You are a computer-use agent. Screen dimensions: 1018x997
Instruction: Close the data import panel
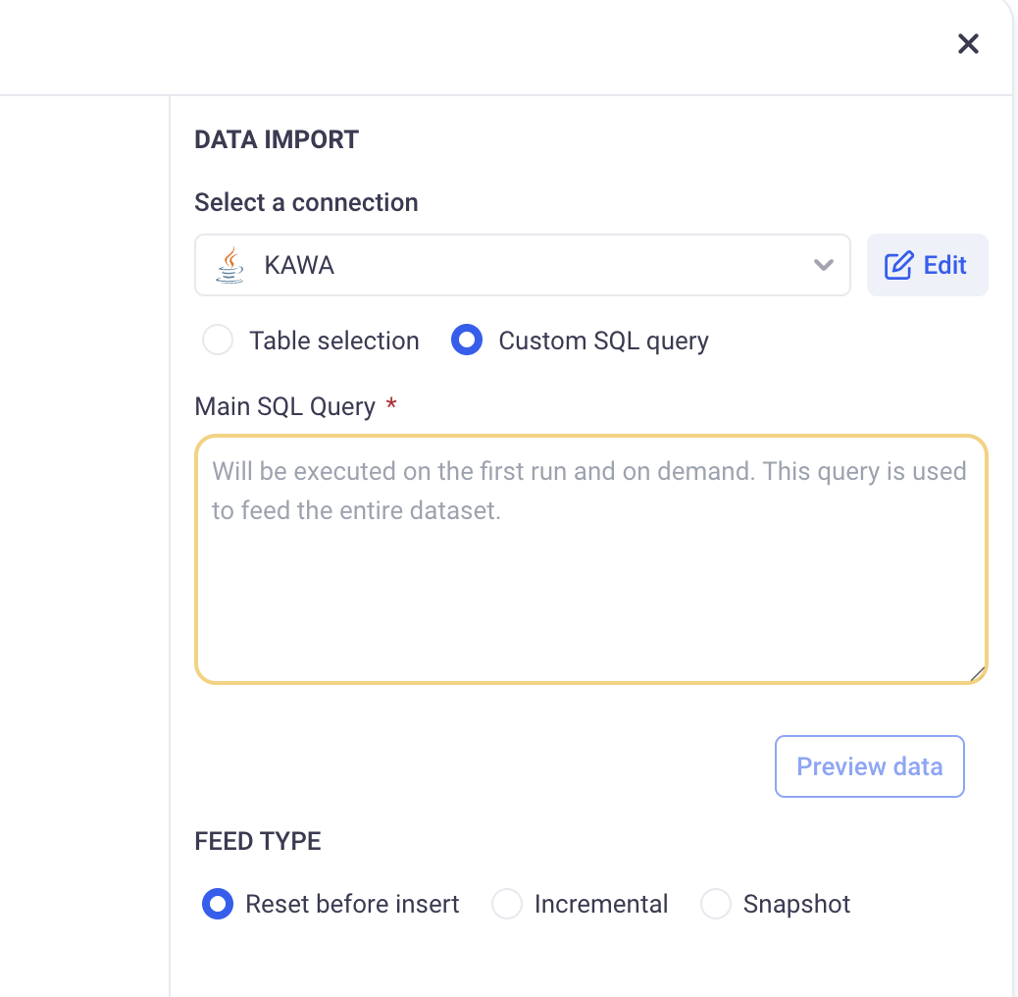click(x=968, y=43)
